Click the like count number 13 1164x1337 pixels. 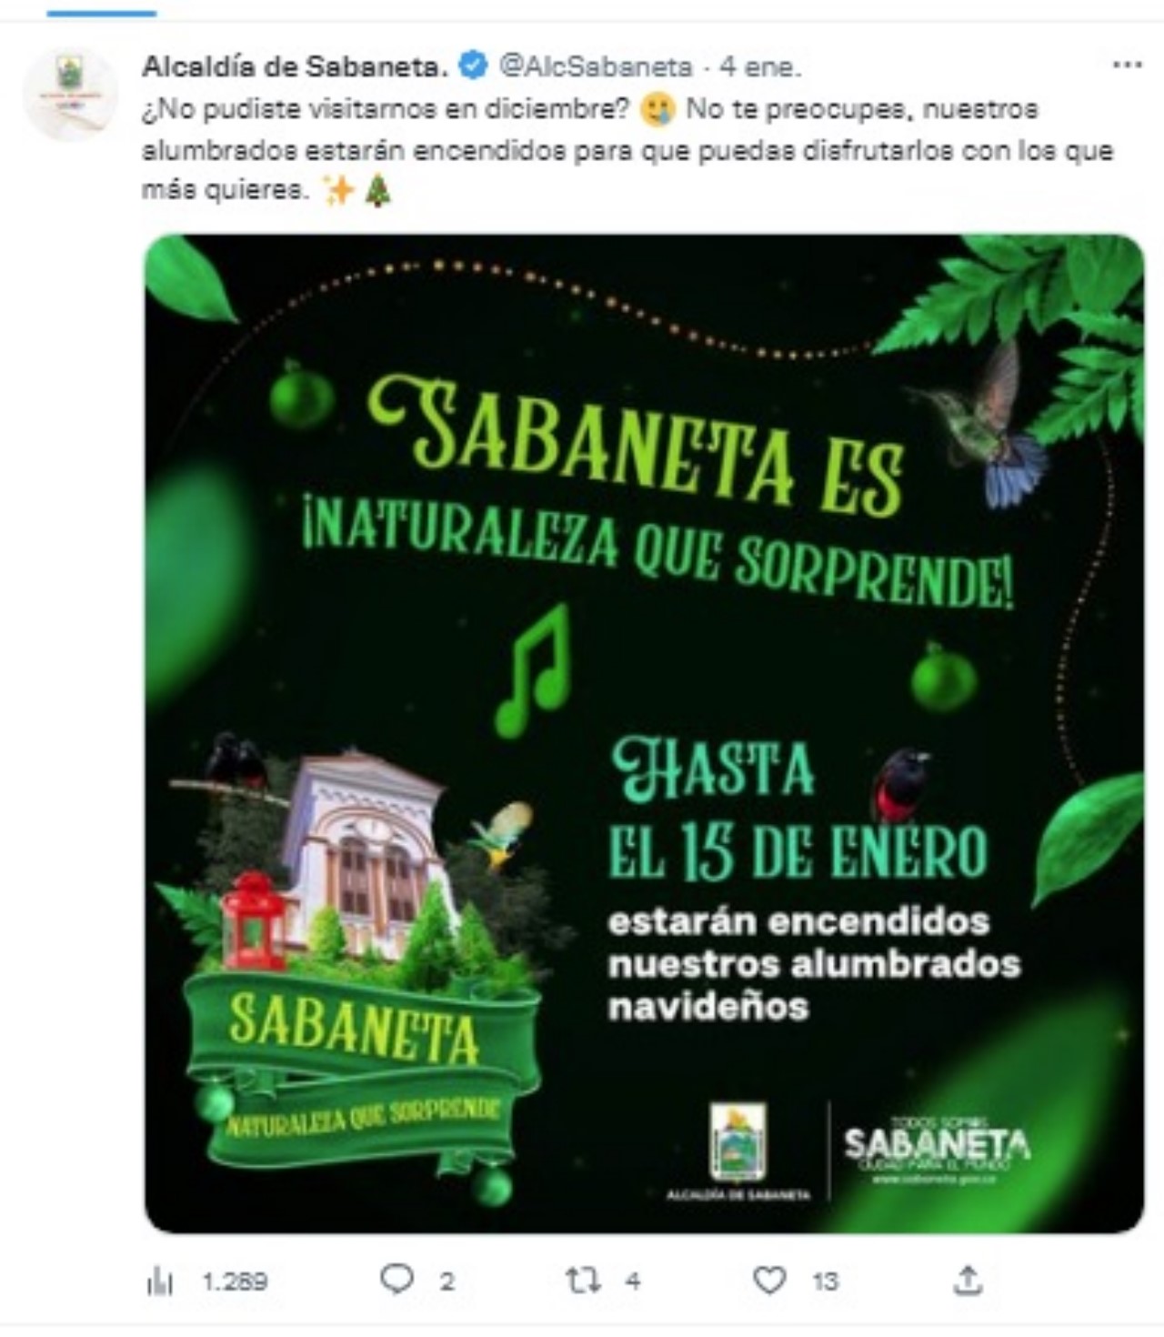click(x=825, y=1282)
